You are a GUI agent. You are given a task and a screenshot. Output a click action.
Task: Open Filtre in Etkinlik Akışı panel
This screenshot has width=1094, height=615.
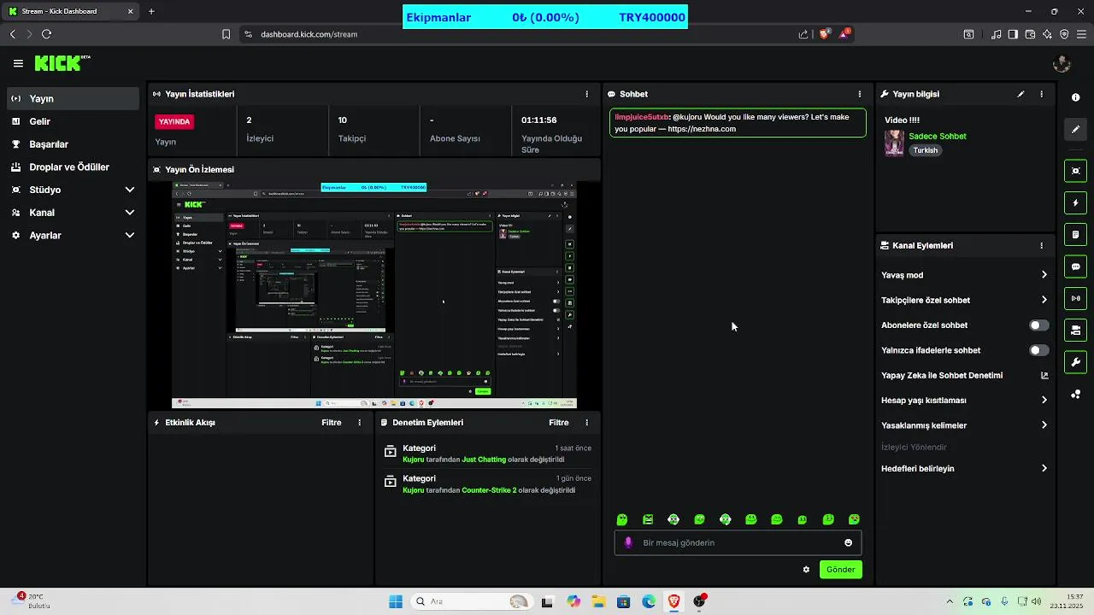(x=331, y=423)
